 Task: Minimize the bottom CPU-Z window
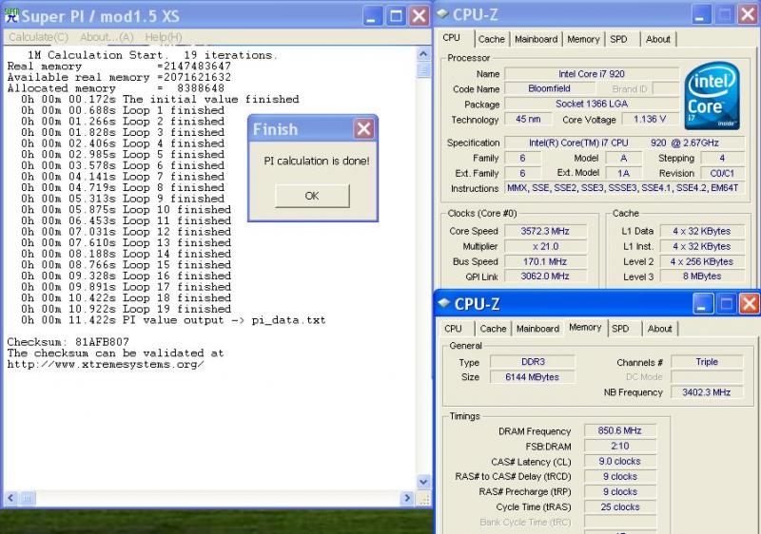tap(702, 304)
